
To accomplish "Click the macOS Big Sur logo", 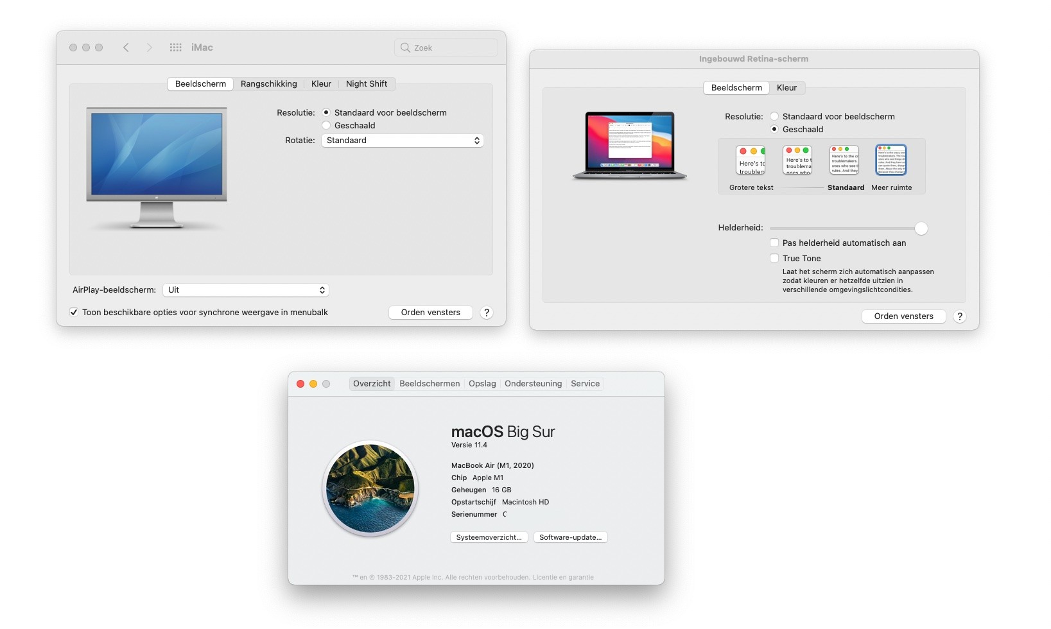I will point(370,488).
